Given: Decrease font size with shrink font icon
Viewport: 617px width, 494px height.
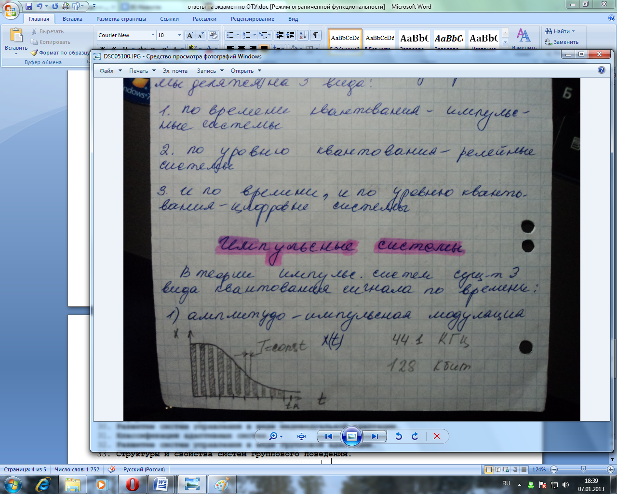Looking at the screenshot, I should (x=201, y=35).
